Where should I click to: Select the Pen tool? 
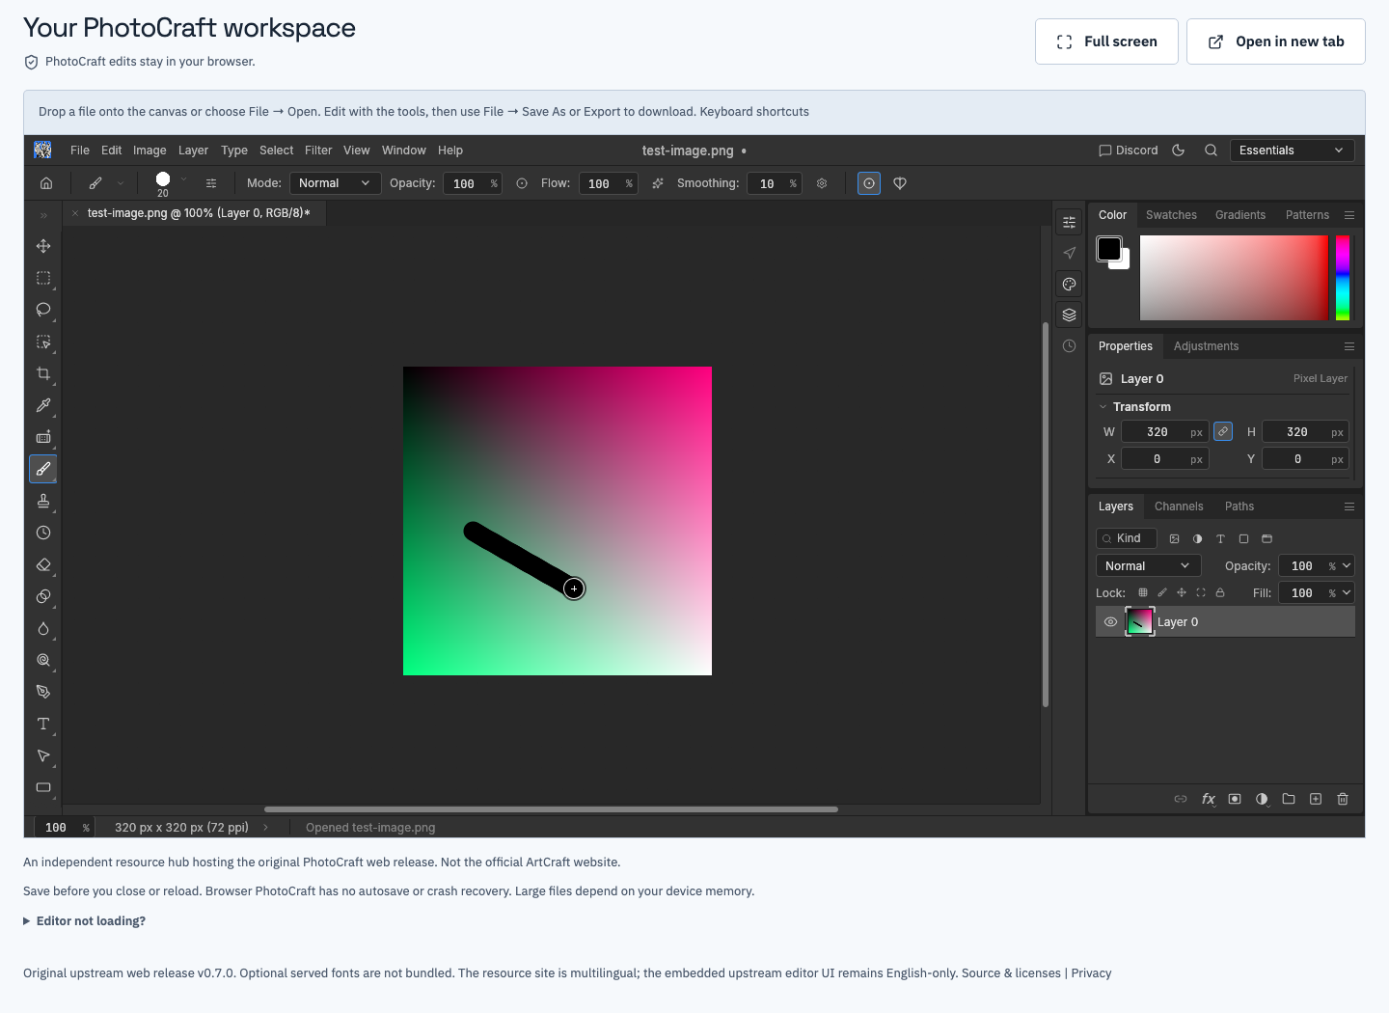[x=43, y=692]
